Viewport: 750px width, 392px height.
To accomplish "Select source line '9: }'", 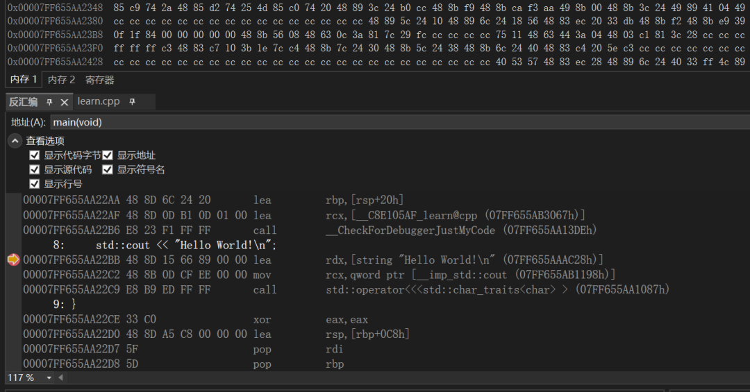I will coord(65,304).
